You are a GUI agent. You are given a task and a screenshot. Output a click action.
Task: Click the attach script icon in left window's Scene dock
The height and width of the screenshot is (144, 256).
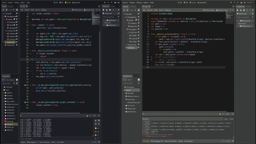click(17, 10)
